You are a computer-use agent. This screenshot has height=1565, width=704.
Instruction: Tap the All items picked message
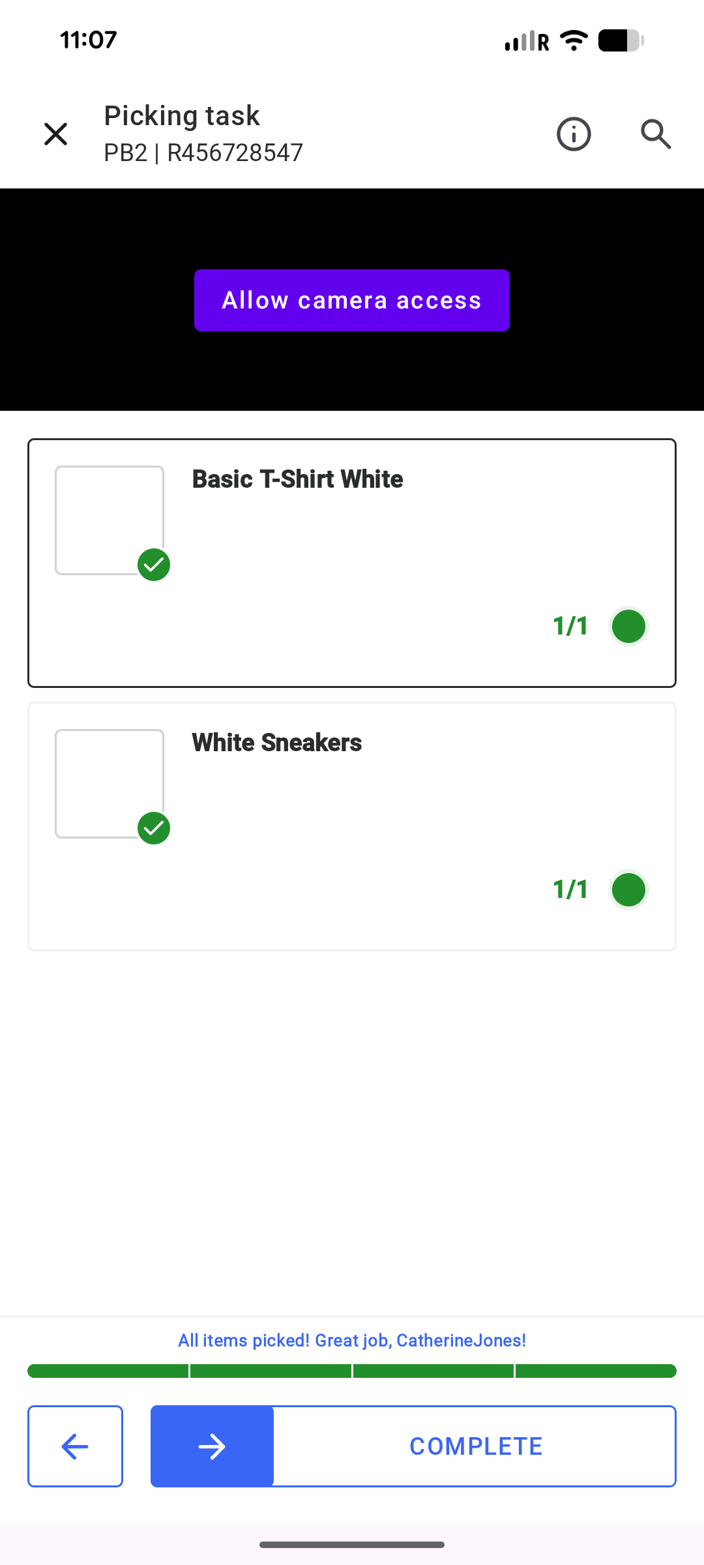pos(352,1340)
